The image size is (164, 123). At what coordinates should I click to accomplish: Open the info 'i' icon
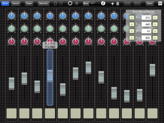click(x=103, y=3)
